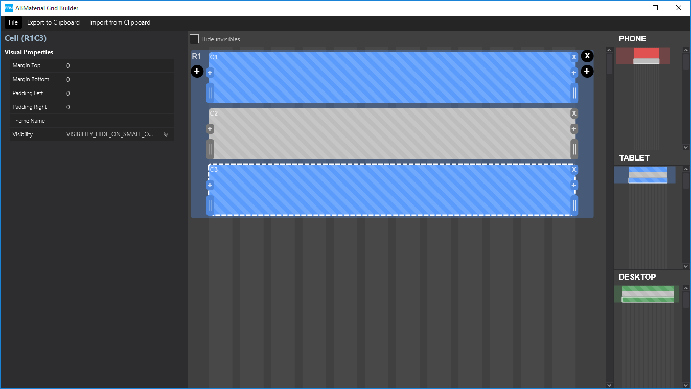Minimize the Grid Builder window
Viewport: 691px width, 389px height.
[x=632, y=8]
